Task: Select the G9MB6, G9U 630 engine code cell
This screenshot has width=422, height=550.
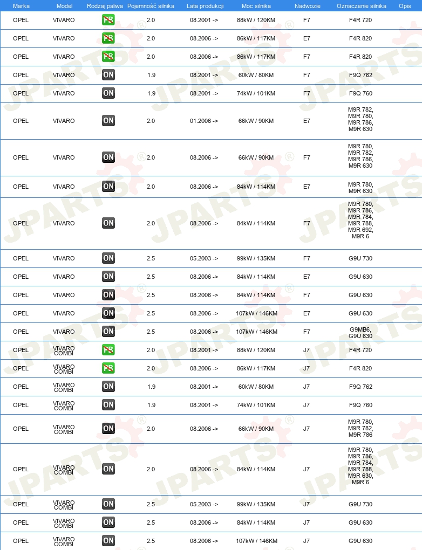Action: click(360, 333)
